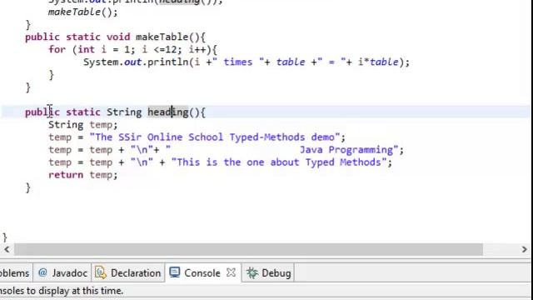Switch to the Declaration tab
This screenshot has width=533, height=300.
pos(128,272)
